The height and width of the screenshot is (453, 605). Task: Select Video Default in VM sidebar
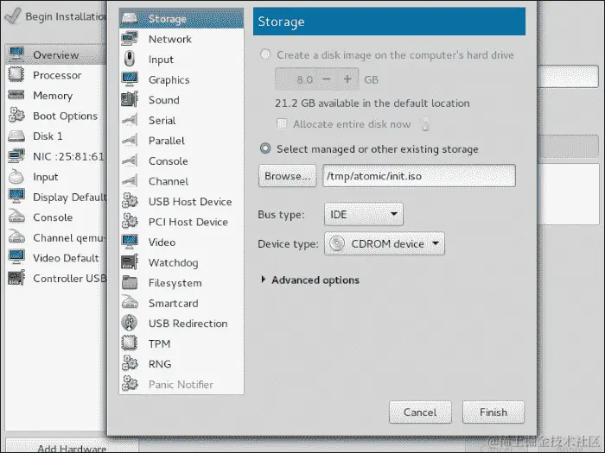coord(55,258)
